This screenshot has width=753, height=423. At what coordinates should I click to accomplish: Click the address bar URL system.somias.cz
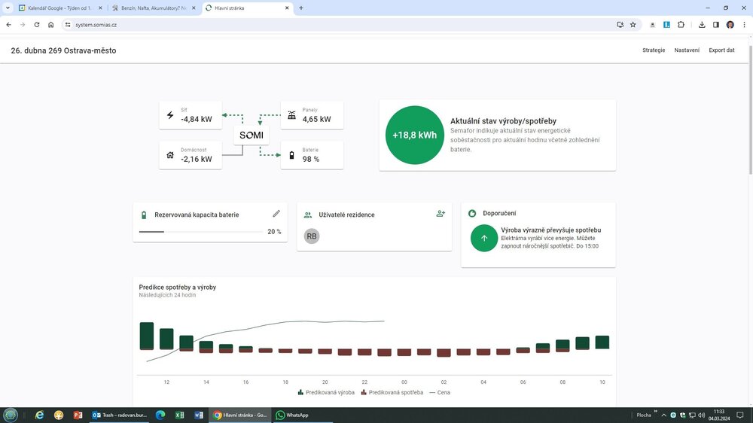96,25
